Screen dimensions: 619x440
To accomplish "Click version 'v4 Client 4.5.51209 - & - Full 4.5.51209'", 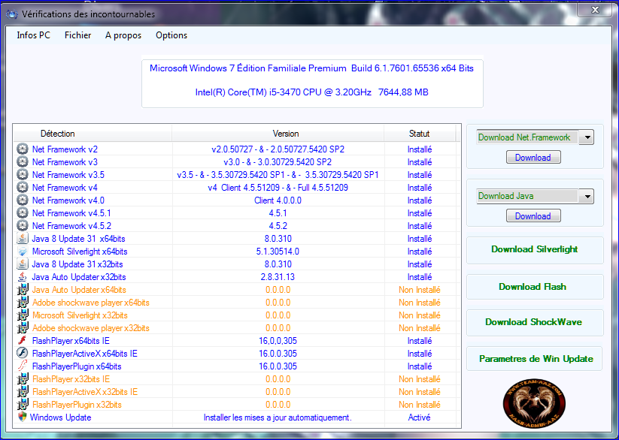I will (278, 188).
